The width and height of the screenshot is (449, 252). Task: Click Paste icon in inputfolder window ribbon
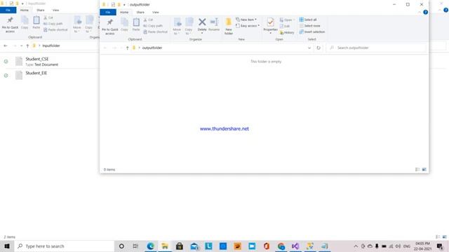coord(36,20)
